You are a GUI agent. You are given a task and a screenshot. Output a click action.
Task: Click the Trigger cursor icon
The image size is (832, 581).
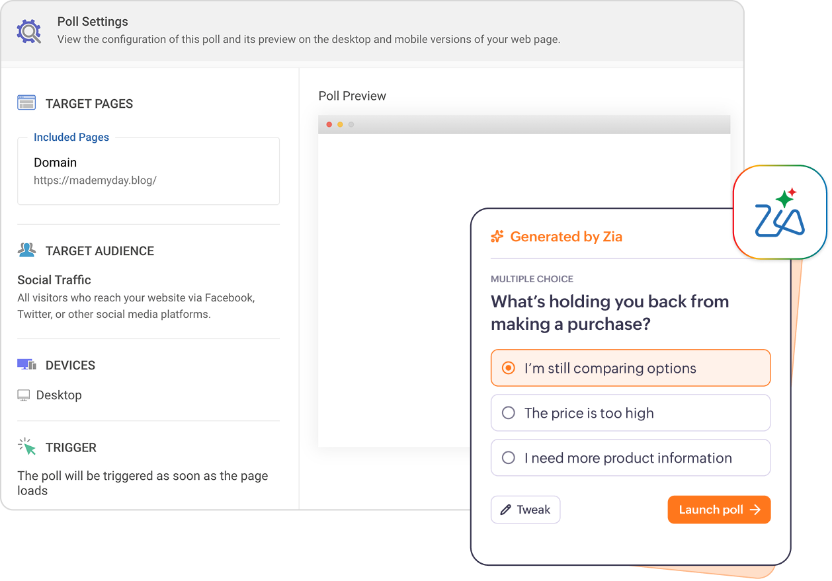(26, 447)
